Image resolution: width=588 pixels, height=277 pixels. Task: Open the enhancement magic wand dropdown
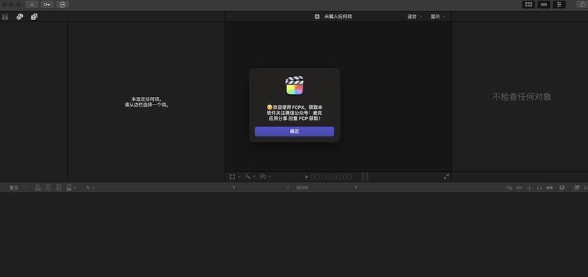tap(250, 177)
